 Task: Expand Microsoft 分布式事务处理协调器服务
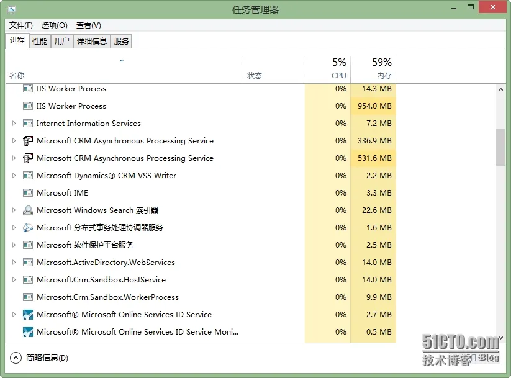click(x=14, y=227)
